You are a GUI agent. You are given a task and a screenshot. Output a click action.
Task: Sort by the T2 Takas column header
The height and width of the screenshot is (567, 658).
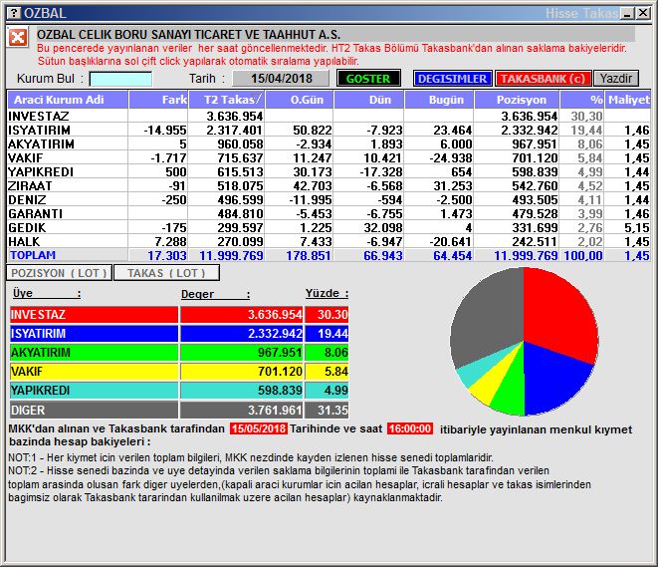tap(227, 100)
